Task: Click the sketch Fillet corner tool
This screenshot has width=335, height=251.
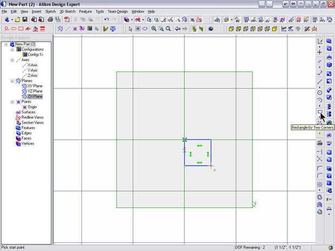Action: 320,168
